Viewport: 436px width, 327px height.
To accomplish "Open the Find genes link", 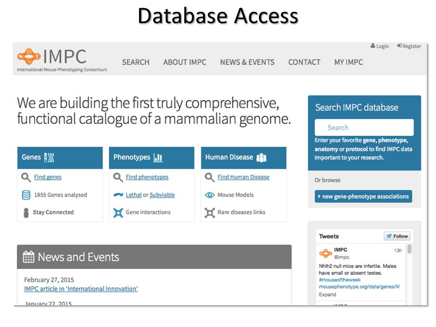I will coord(48,177).
